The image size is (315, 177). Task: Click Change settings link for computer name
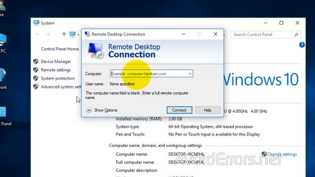tap(282, 154)
